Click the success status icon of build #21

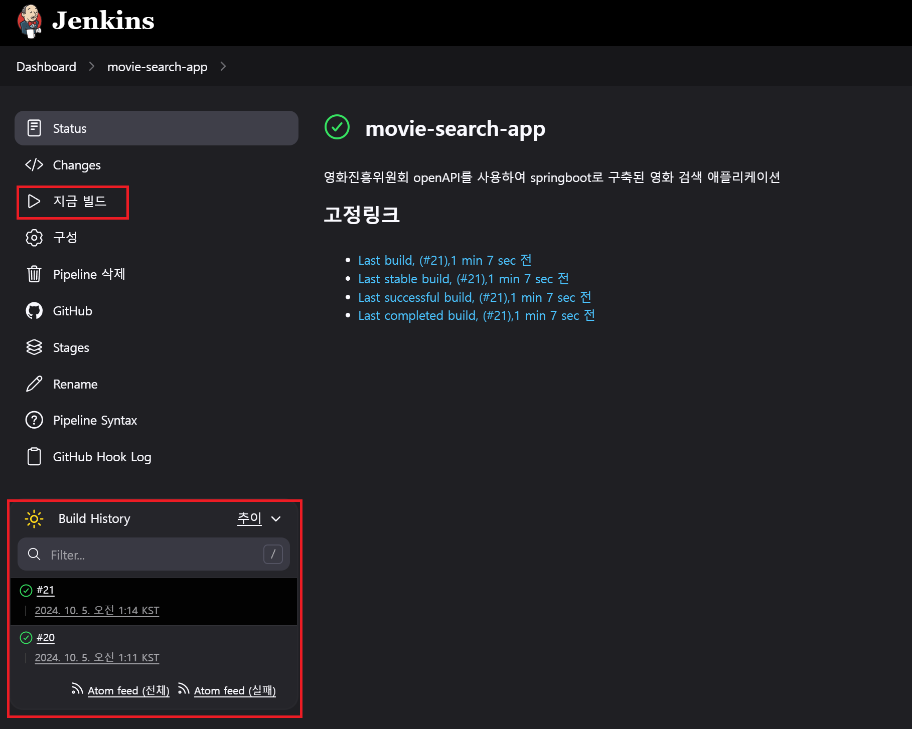click(26, 591)
